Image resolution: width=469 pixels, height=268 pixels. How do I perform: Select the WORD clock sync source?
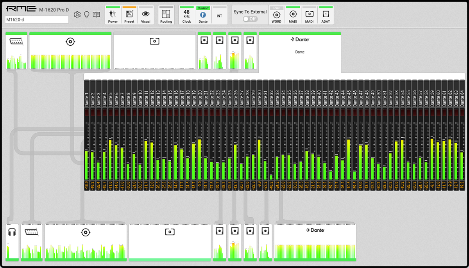[276, 15]
